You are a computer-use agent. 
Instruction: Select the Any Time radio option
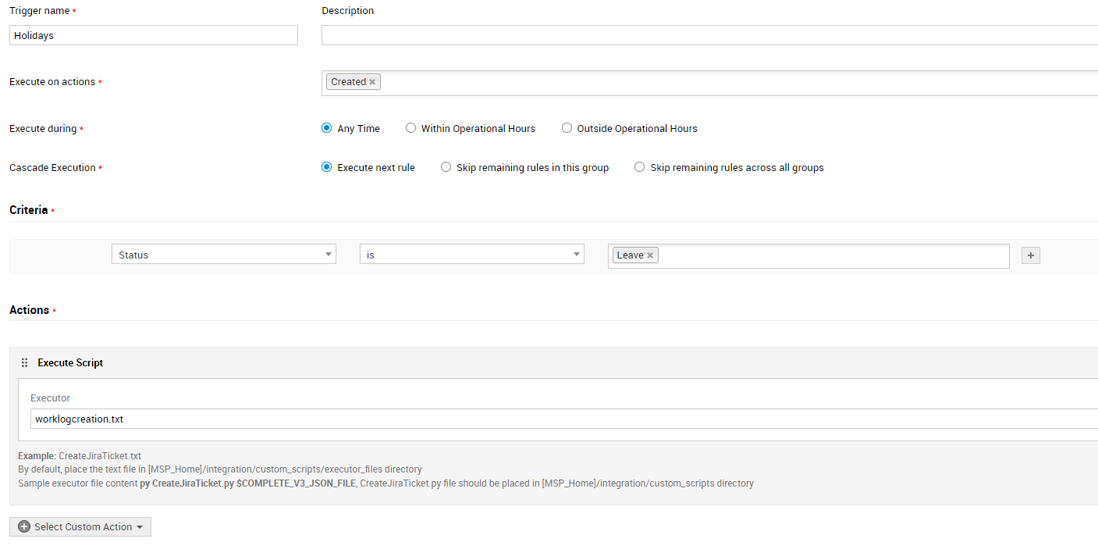click(327, 128)
